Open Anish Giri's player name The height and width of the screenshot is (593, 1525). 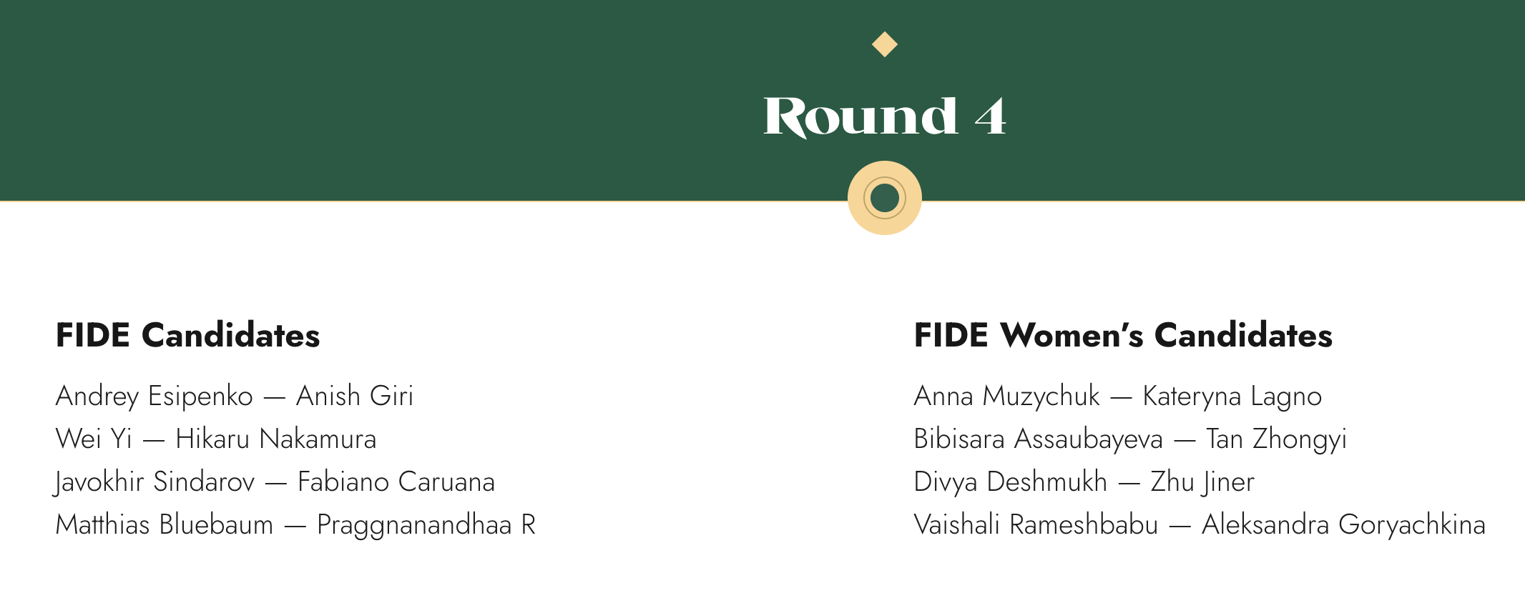click(355, 397)
